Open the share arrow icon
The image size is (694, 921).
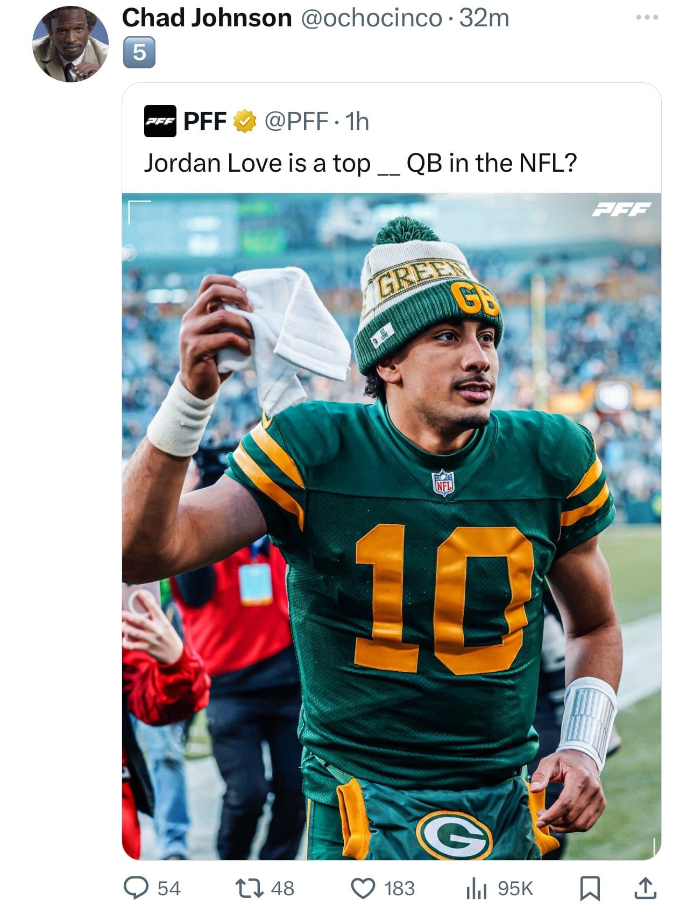tap(645, 888)
